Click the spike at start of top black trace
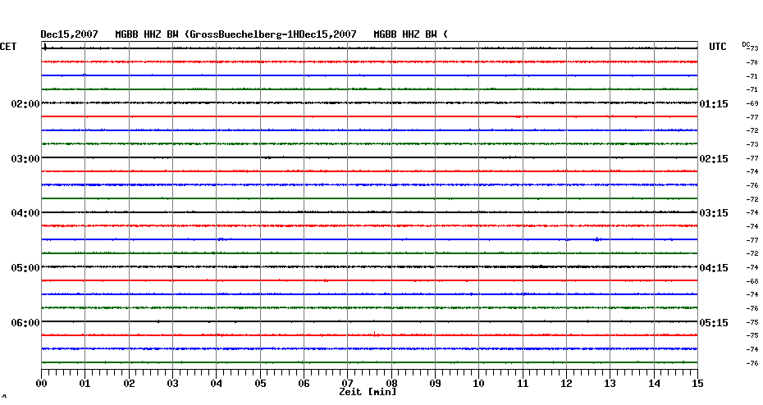The height and width of the screenshot is (405, 763). tap(45, 48)
